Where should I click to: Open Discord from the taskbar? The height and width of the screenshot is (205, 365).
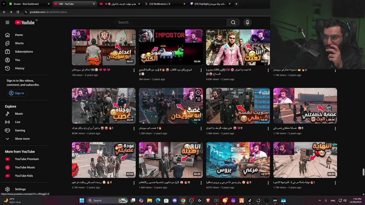175,200
